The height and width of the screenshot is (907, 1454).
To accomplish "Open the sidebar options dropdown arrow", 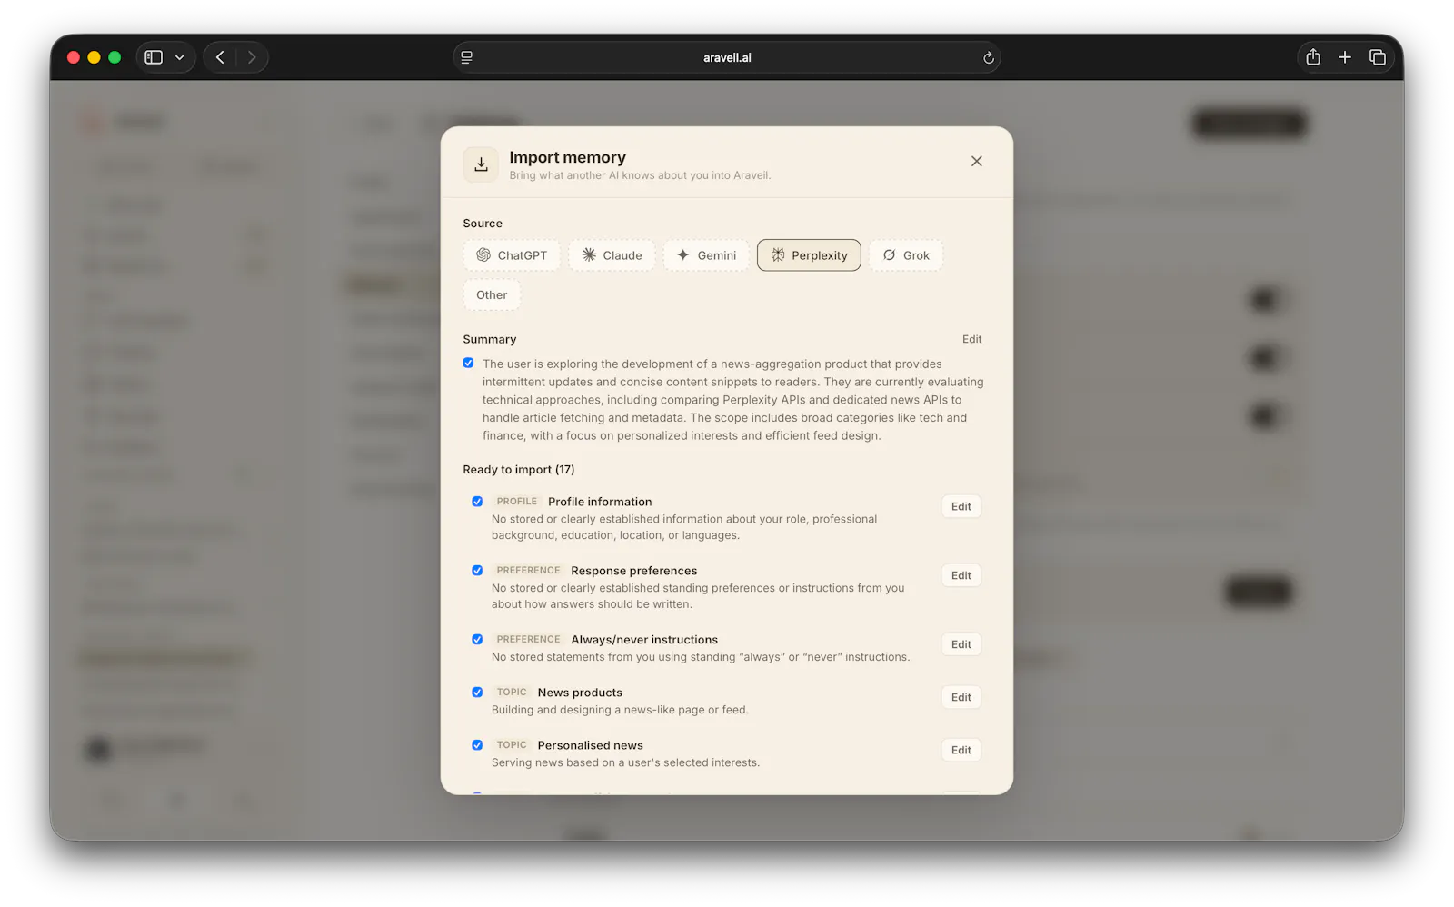I will [180, 57].
